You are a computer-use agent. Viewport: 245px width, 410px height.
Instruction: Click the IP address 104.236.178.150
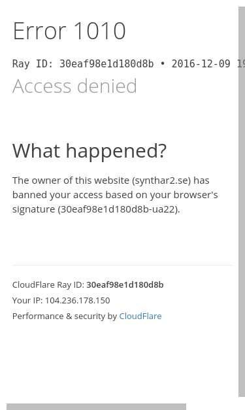tap(77, 300)
